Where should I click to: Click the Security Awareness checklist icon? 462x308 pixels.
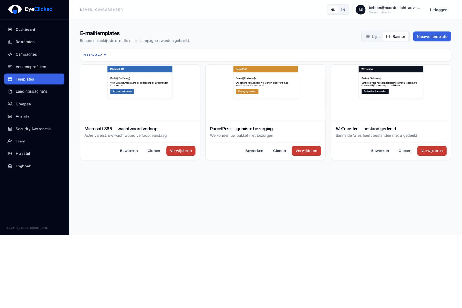click(10, 129)
